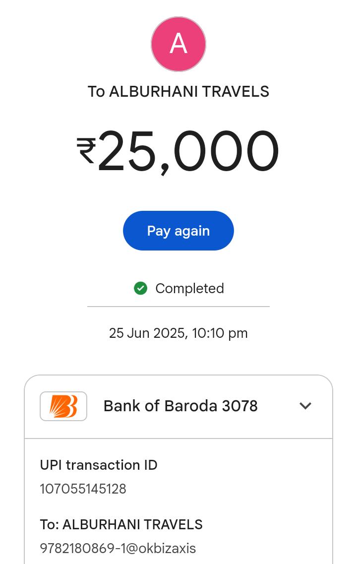Click the UPI transaction ID label

coord(99,465)
